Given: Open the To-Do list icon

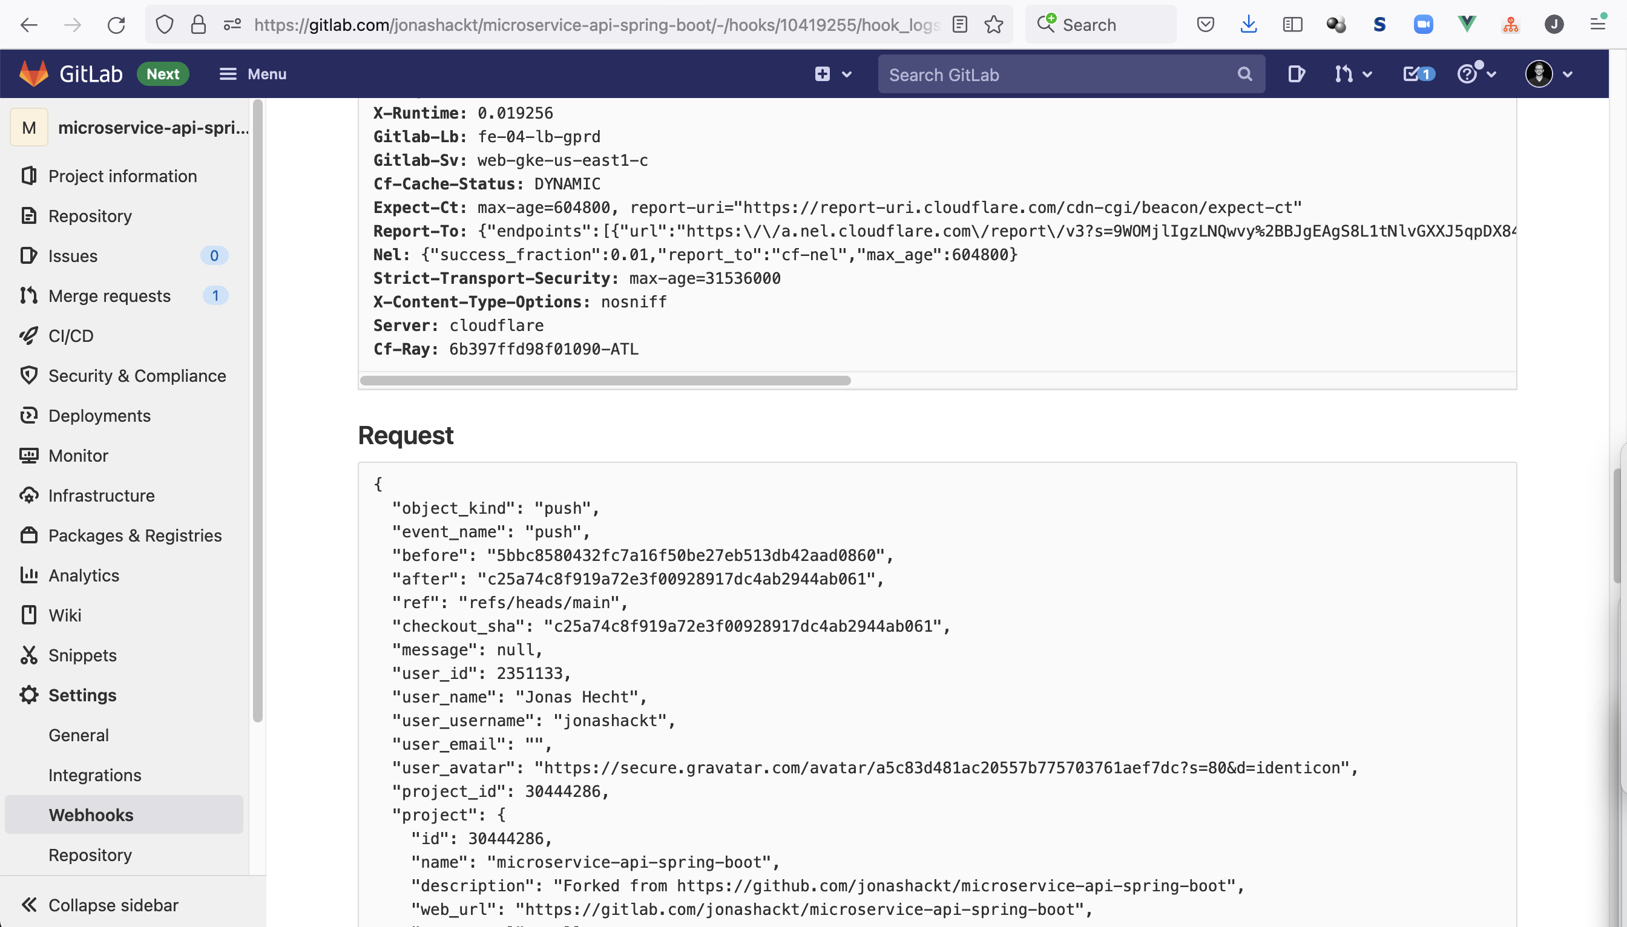Looking at the screenshot, I should coord(1418,74).
